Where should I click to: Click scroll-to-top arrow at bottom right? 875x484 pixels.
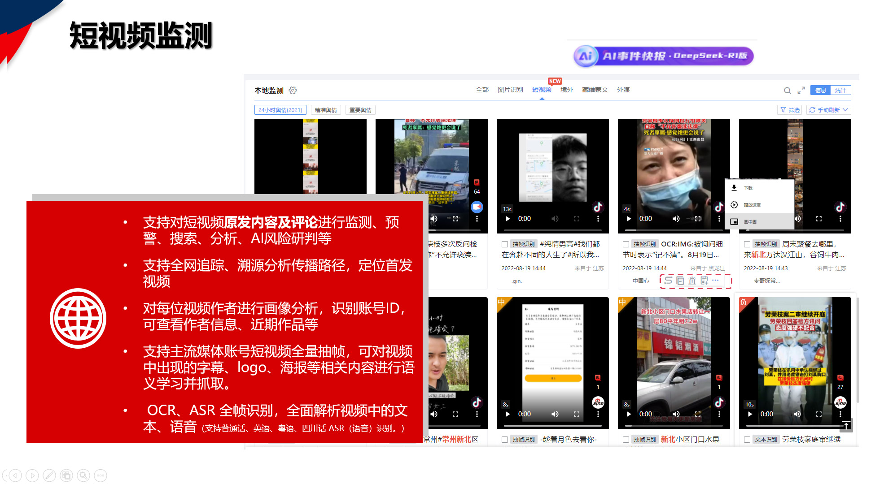[x=846, y=425]
